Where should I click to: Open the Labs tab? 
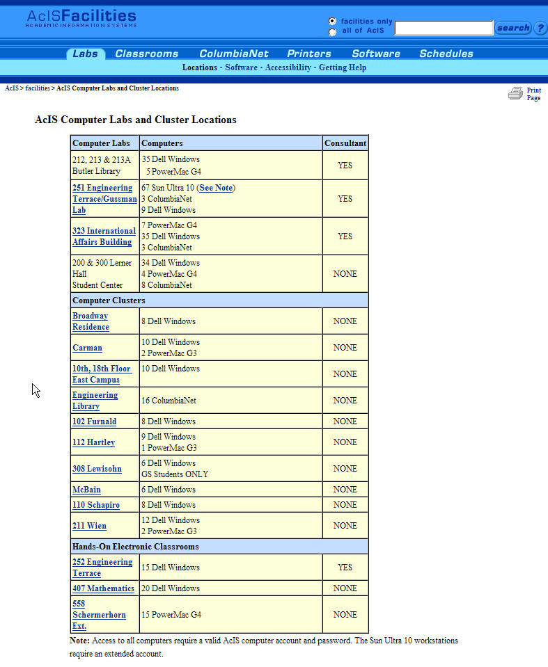(85, 54)
